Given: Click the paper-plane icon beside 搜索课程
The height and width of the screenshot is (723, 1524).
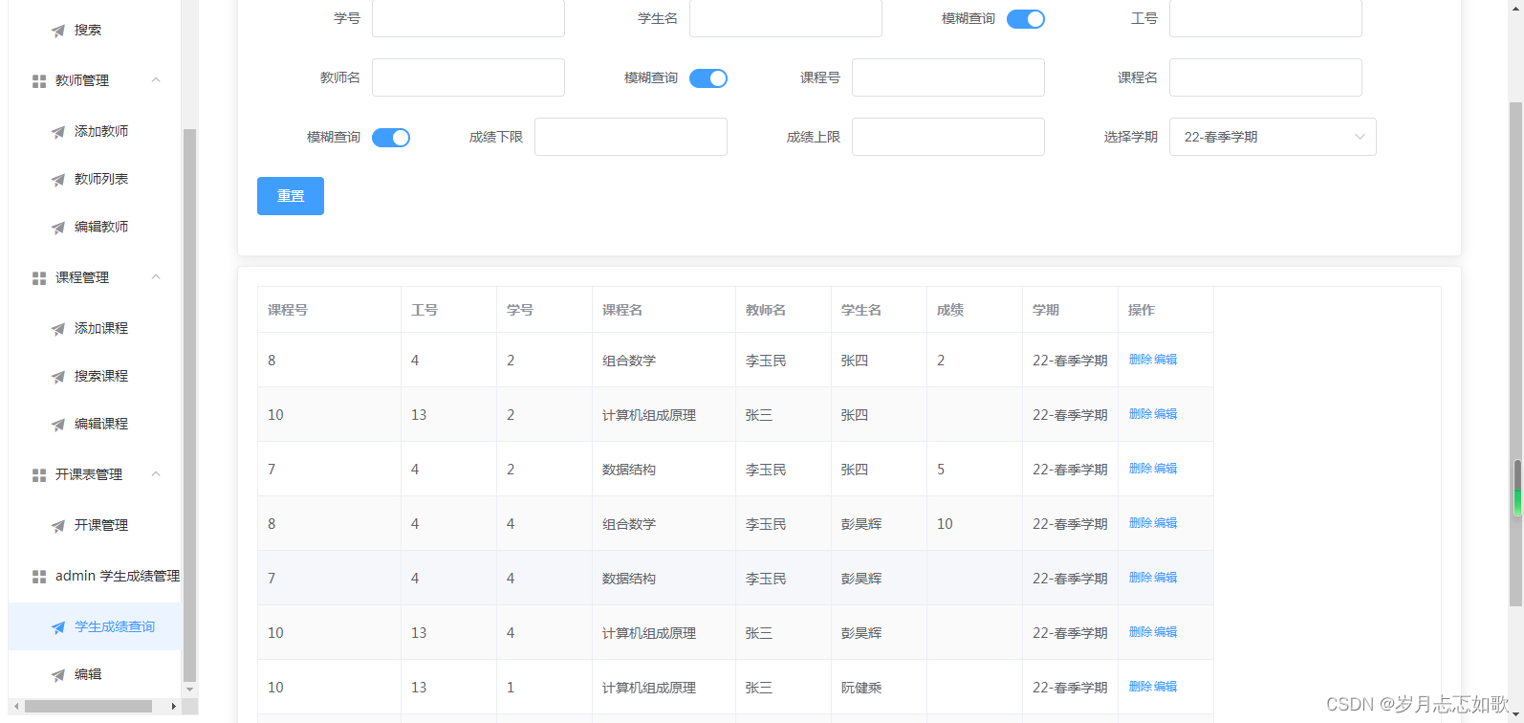Looking at the screenshot, I should tap(58, 377).
